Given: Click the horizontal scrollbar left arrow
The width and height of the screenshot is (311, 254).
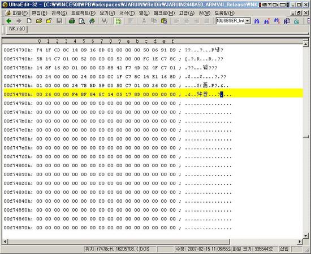Looking at the screenshot, I should click(5, 242).
